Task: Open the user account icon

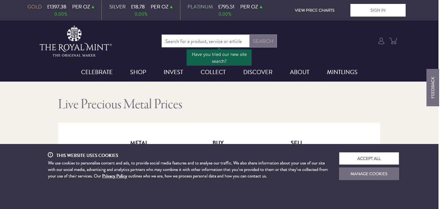Action: tap(381, 41)
